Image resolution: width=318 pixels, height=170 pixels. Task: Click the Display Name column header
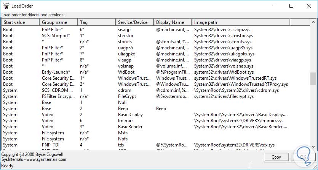[x=173, y=22]
